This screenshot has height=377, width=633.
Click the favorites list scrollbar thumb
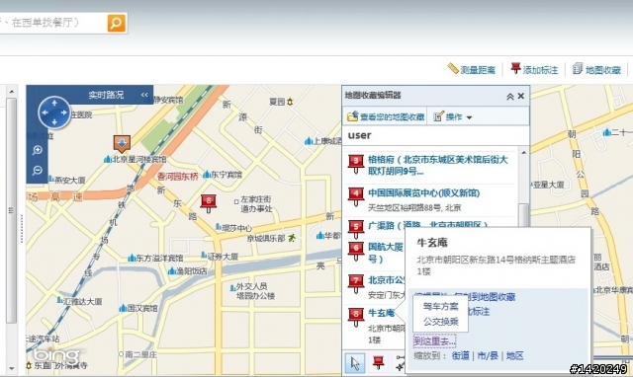pyautogui.click(x=523, y=215)
